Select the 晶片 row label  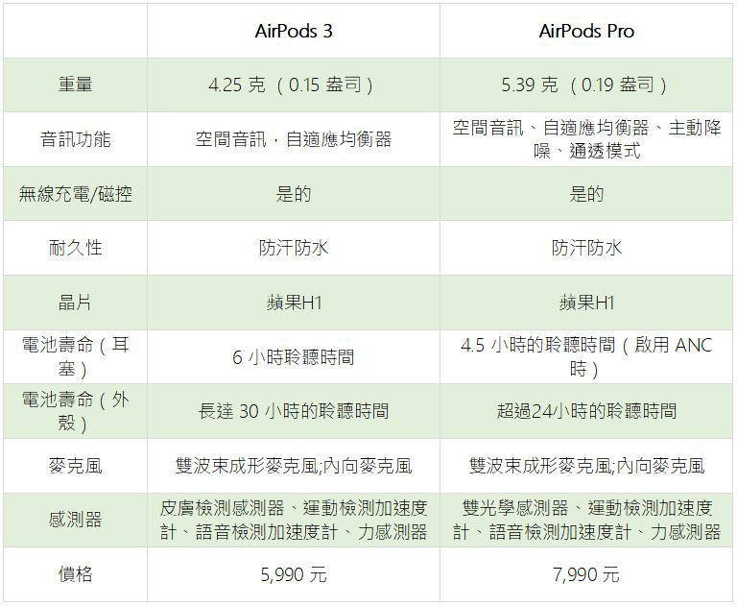pyautogui.click(x=75, y=303)
